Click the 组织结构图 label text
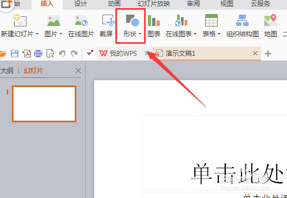 [243, 34]
